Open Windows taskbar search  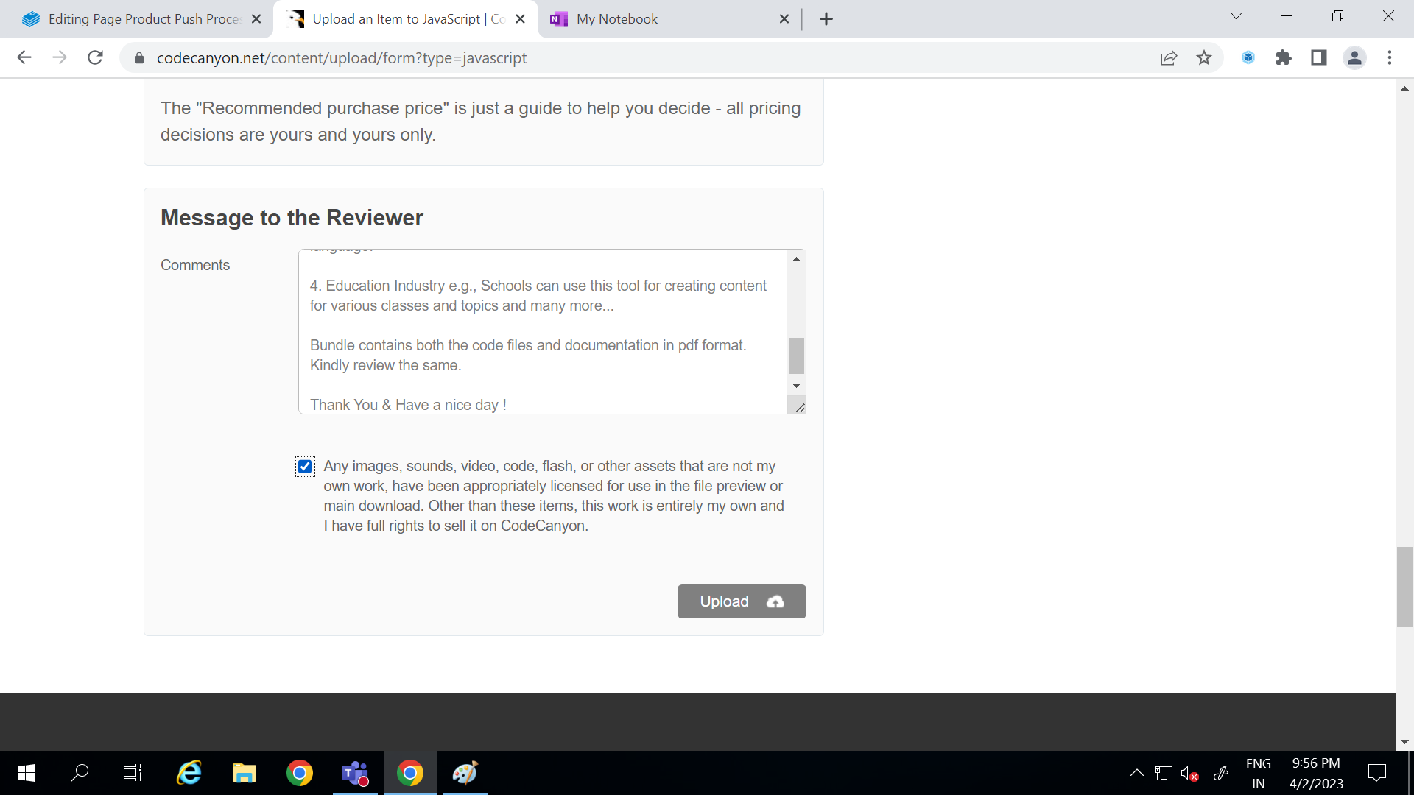point(80,773)
